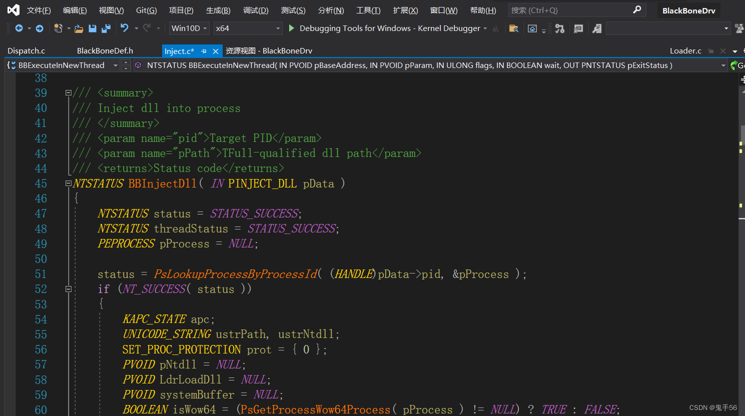745x416 pixels.
Task: Click the New Project toolbar icon
Action: [x=58, y=28]
